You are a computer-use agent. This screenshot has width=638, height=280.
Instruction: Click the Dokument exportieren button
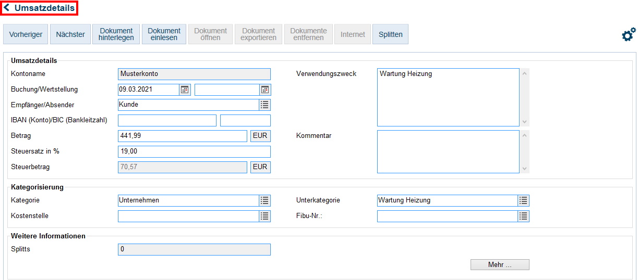(258, 34)
